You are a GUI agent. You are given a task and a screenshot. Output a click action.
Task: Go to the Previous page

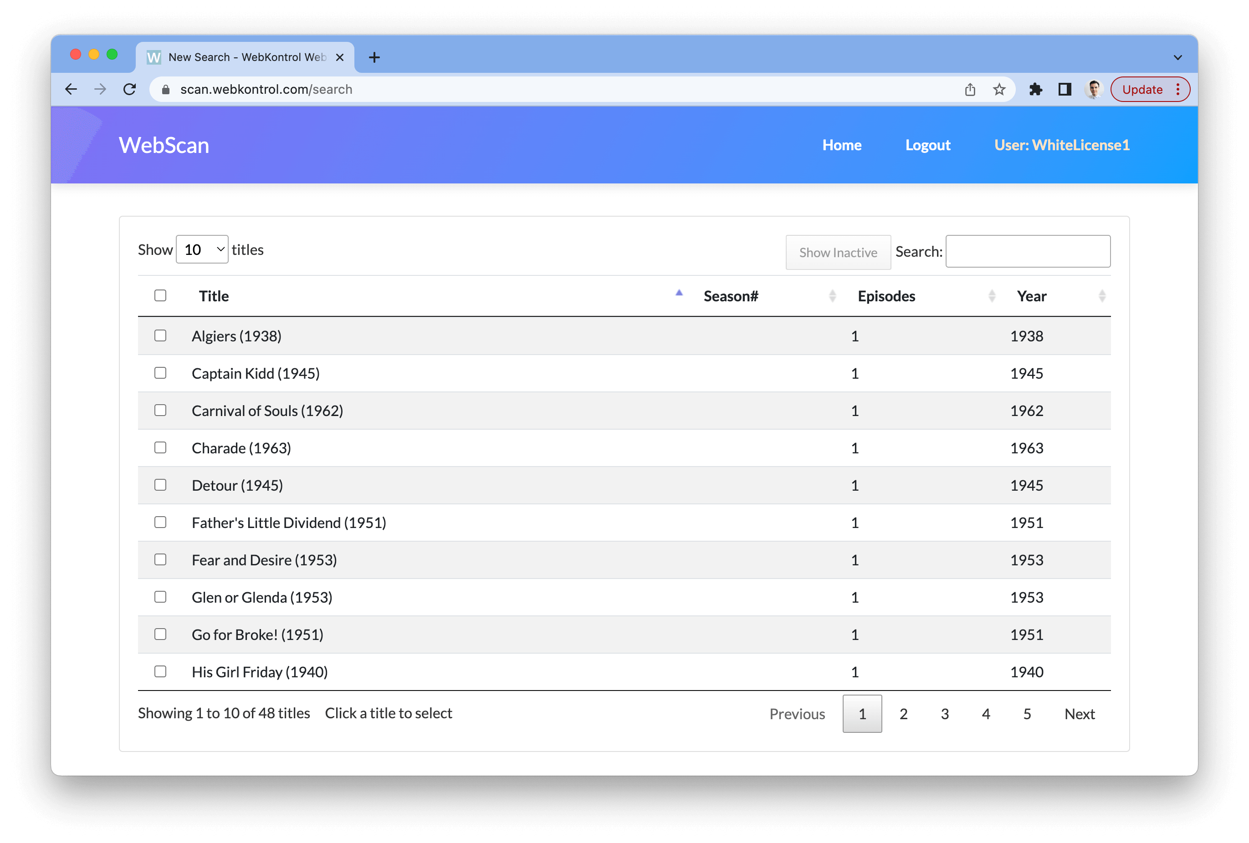point(797,714)
